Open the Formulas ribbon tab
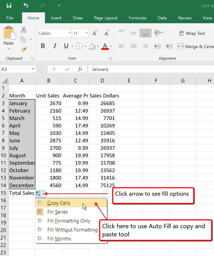214x256 pixels. [x=138, y=18]
